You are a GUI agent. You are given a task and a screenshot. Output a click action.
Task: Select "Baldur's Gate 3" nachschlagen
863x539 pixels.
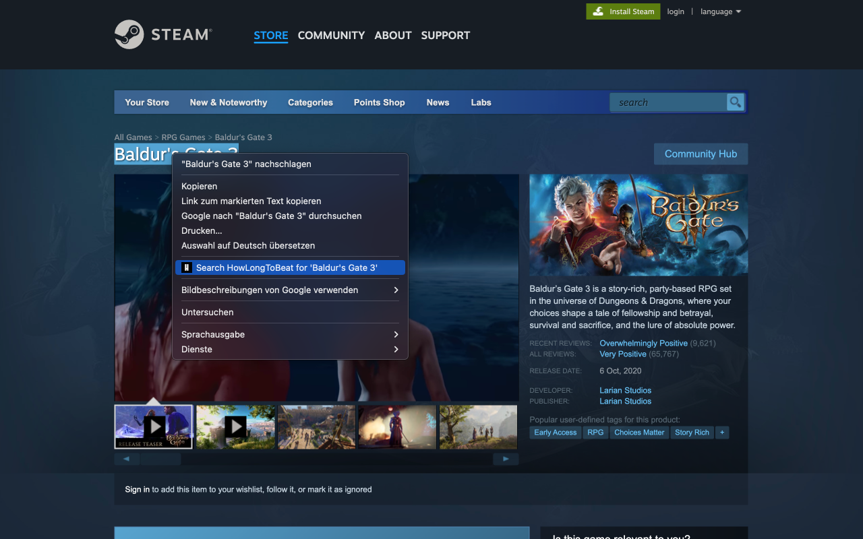coord(290,164)
